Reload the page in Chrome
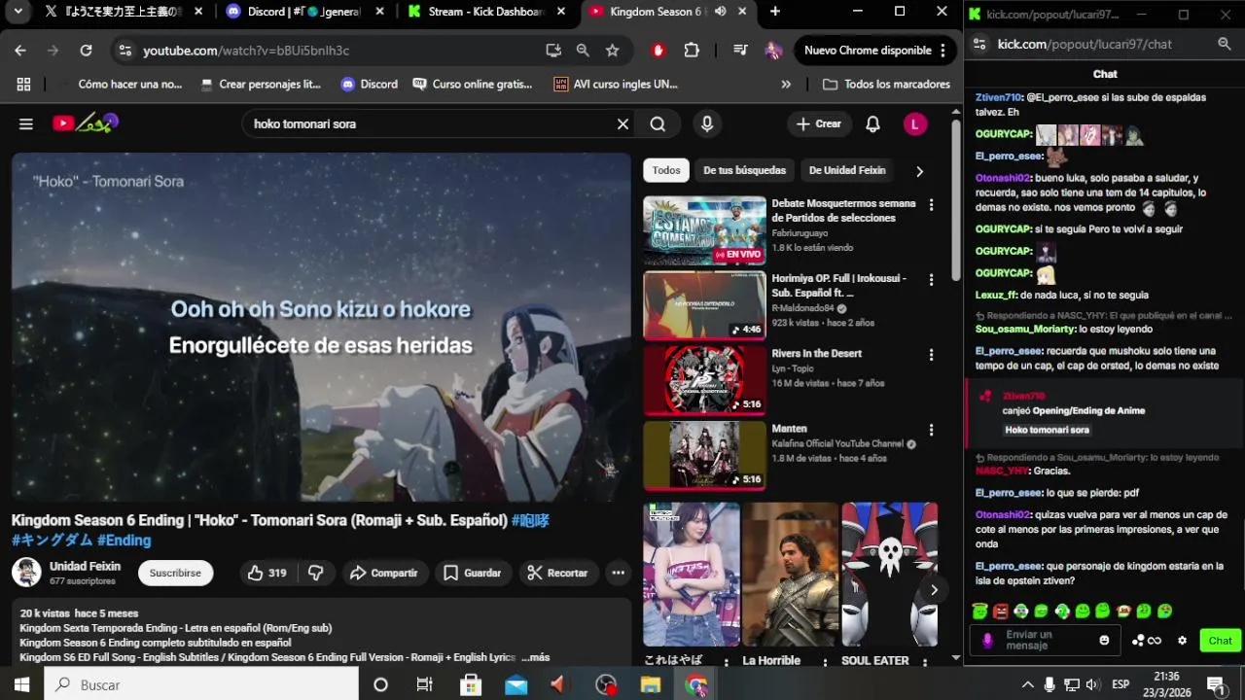 pyautogui.click(x=86, y=51)
